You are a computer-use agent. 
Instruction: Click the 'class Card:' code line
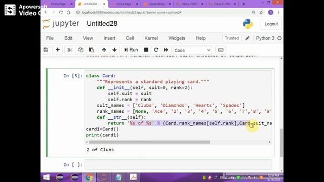[101, 76]
